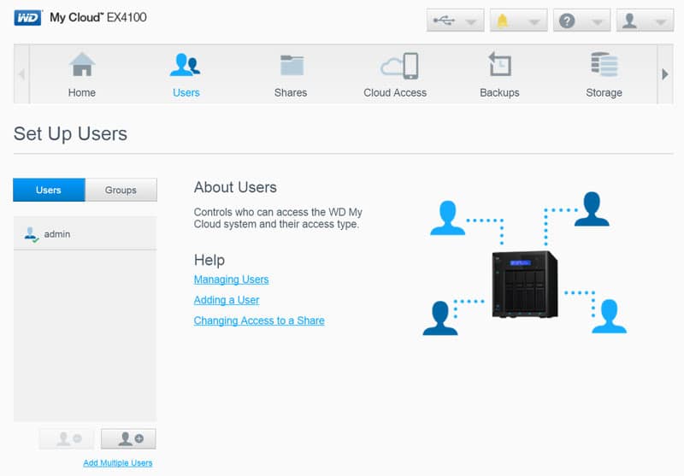Open the Cloud Access cloud-phone icon
Viewport: 684px width, 476px height.
tap(399, 66)
